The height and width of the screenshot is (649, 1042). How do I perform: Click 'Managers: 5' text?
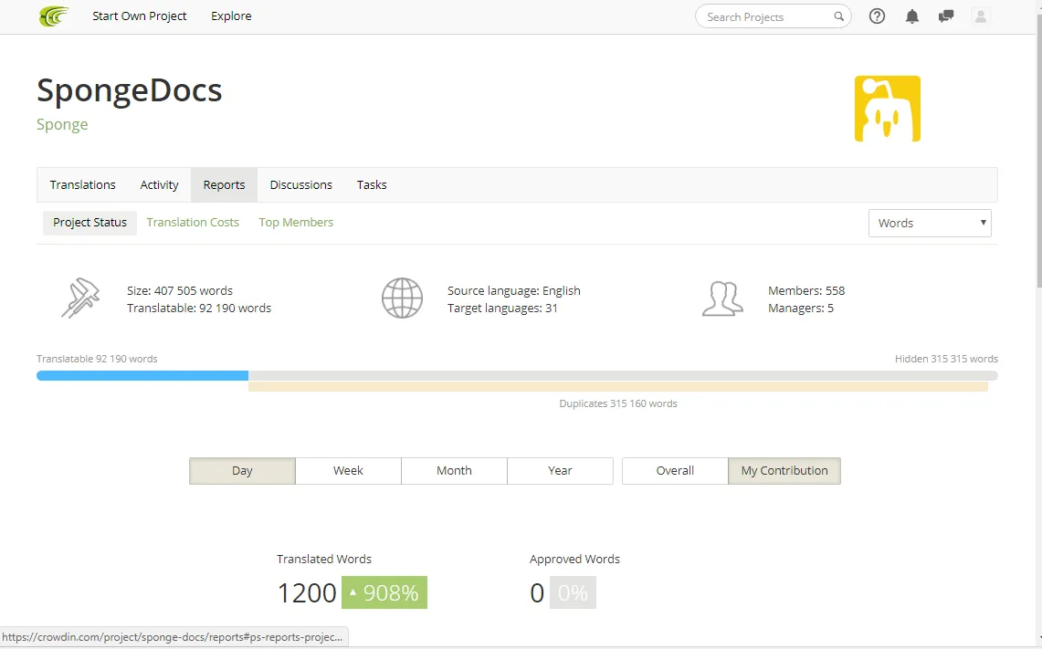801,309
